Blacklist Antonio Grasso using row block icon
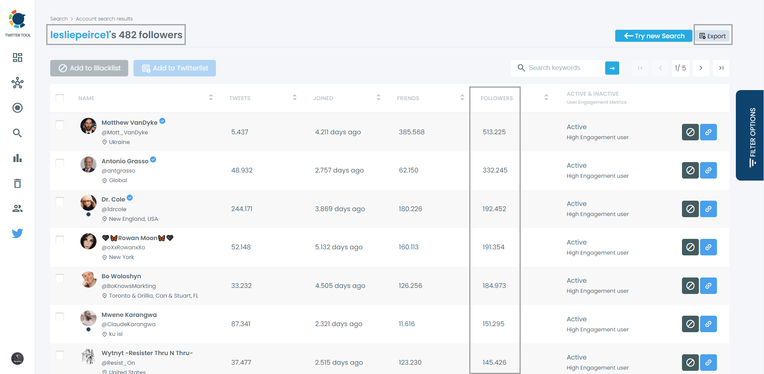 (690, 170)
